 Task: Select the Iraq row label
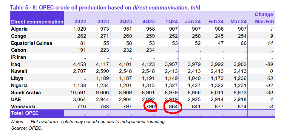click(x=16, y=65)
